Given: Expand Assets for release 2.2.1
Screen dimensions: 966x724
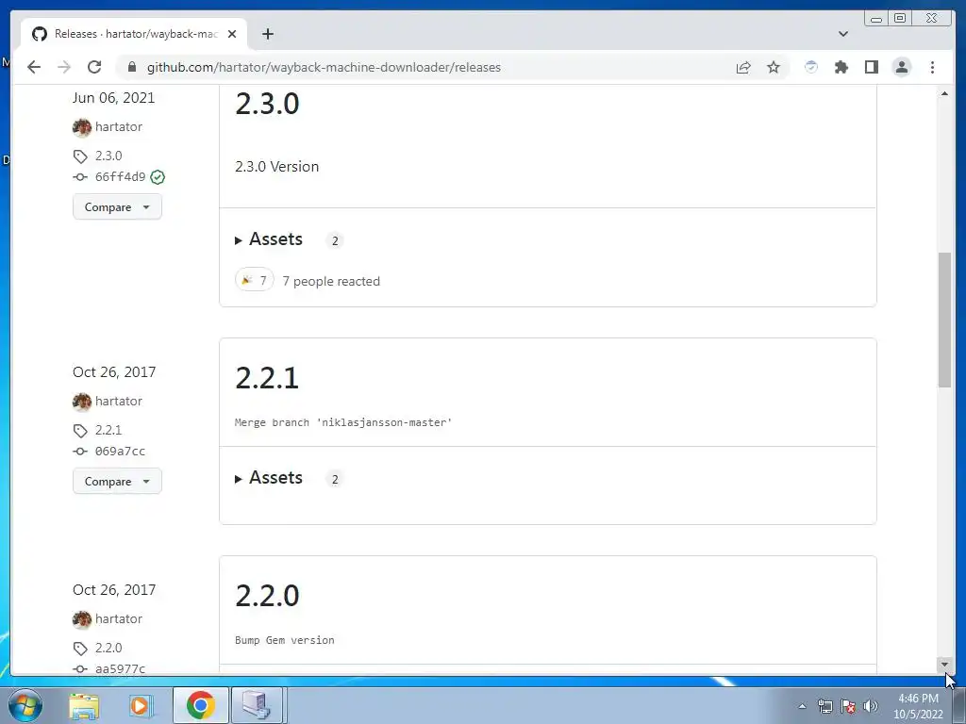Looking at the screenshot, I should 269,478.
